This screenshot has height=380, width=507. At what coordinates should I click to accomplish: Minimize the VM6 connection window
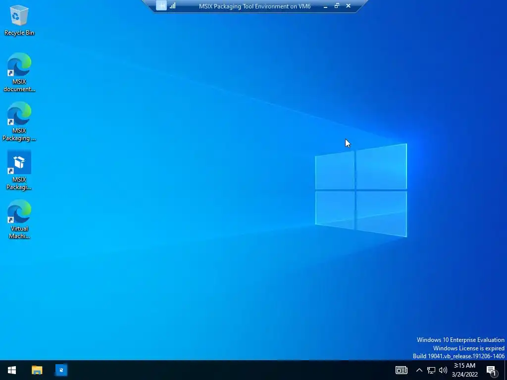coord(326,6)
